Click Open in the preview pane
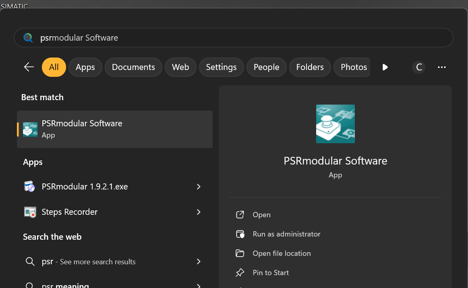The width and height of the screenshot is (468, 288). [x=261, y=215]
